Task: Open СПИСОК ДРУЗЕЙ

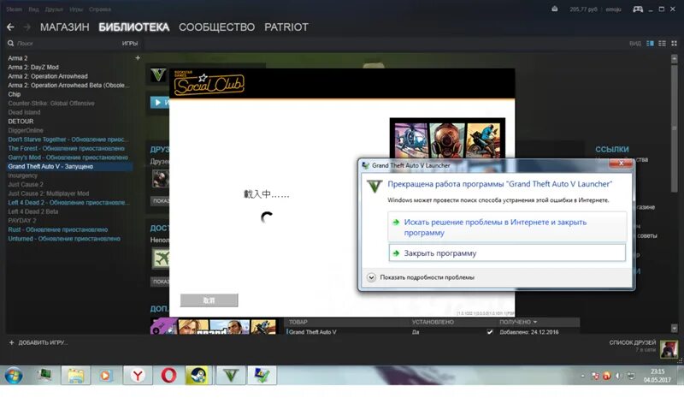Action: pyautogui.click(x=633, y=342)
